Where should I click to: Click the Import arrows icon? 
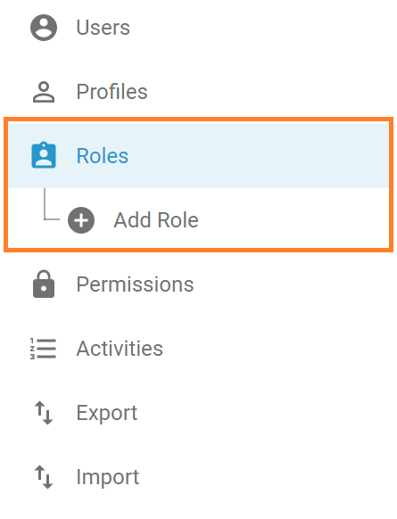(x=44, y=477)
